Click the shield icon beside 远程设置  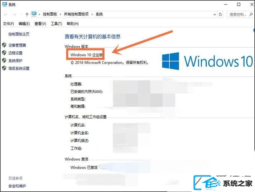(4, 53)
